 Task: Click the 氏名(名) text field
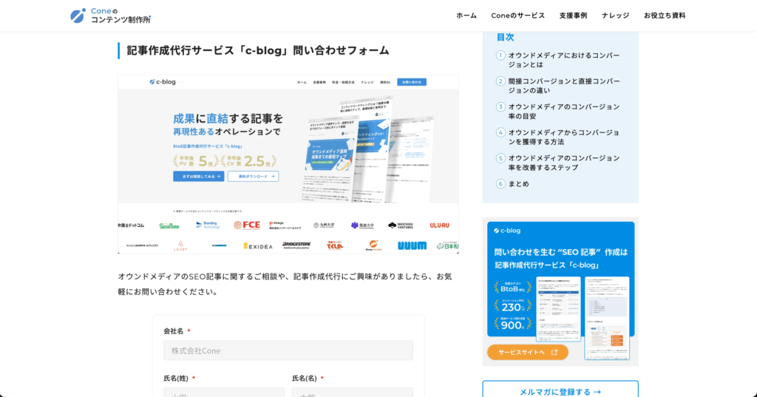click(x=352, y=393)
